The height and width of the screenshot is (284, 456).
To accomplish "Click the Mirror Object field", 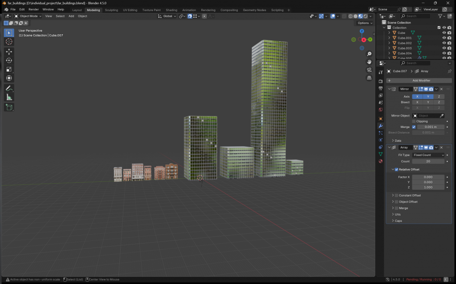I will coord(425,116).
